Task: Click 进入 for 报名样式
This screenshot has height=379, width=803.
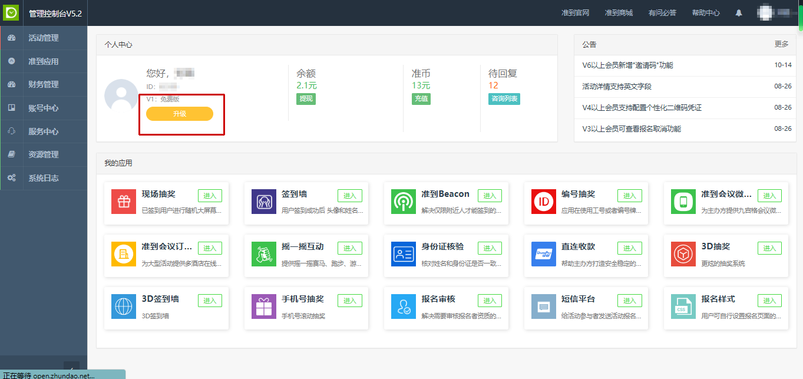Action: 769,301
